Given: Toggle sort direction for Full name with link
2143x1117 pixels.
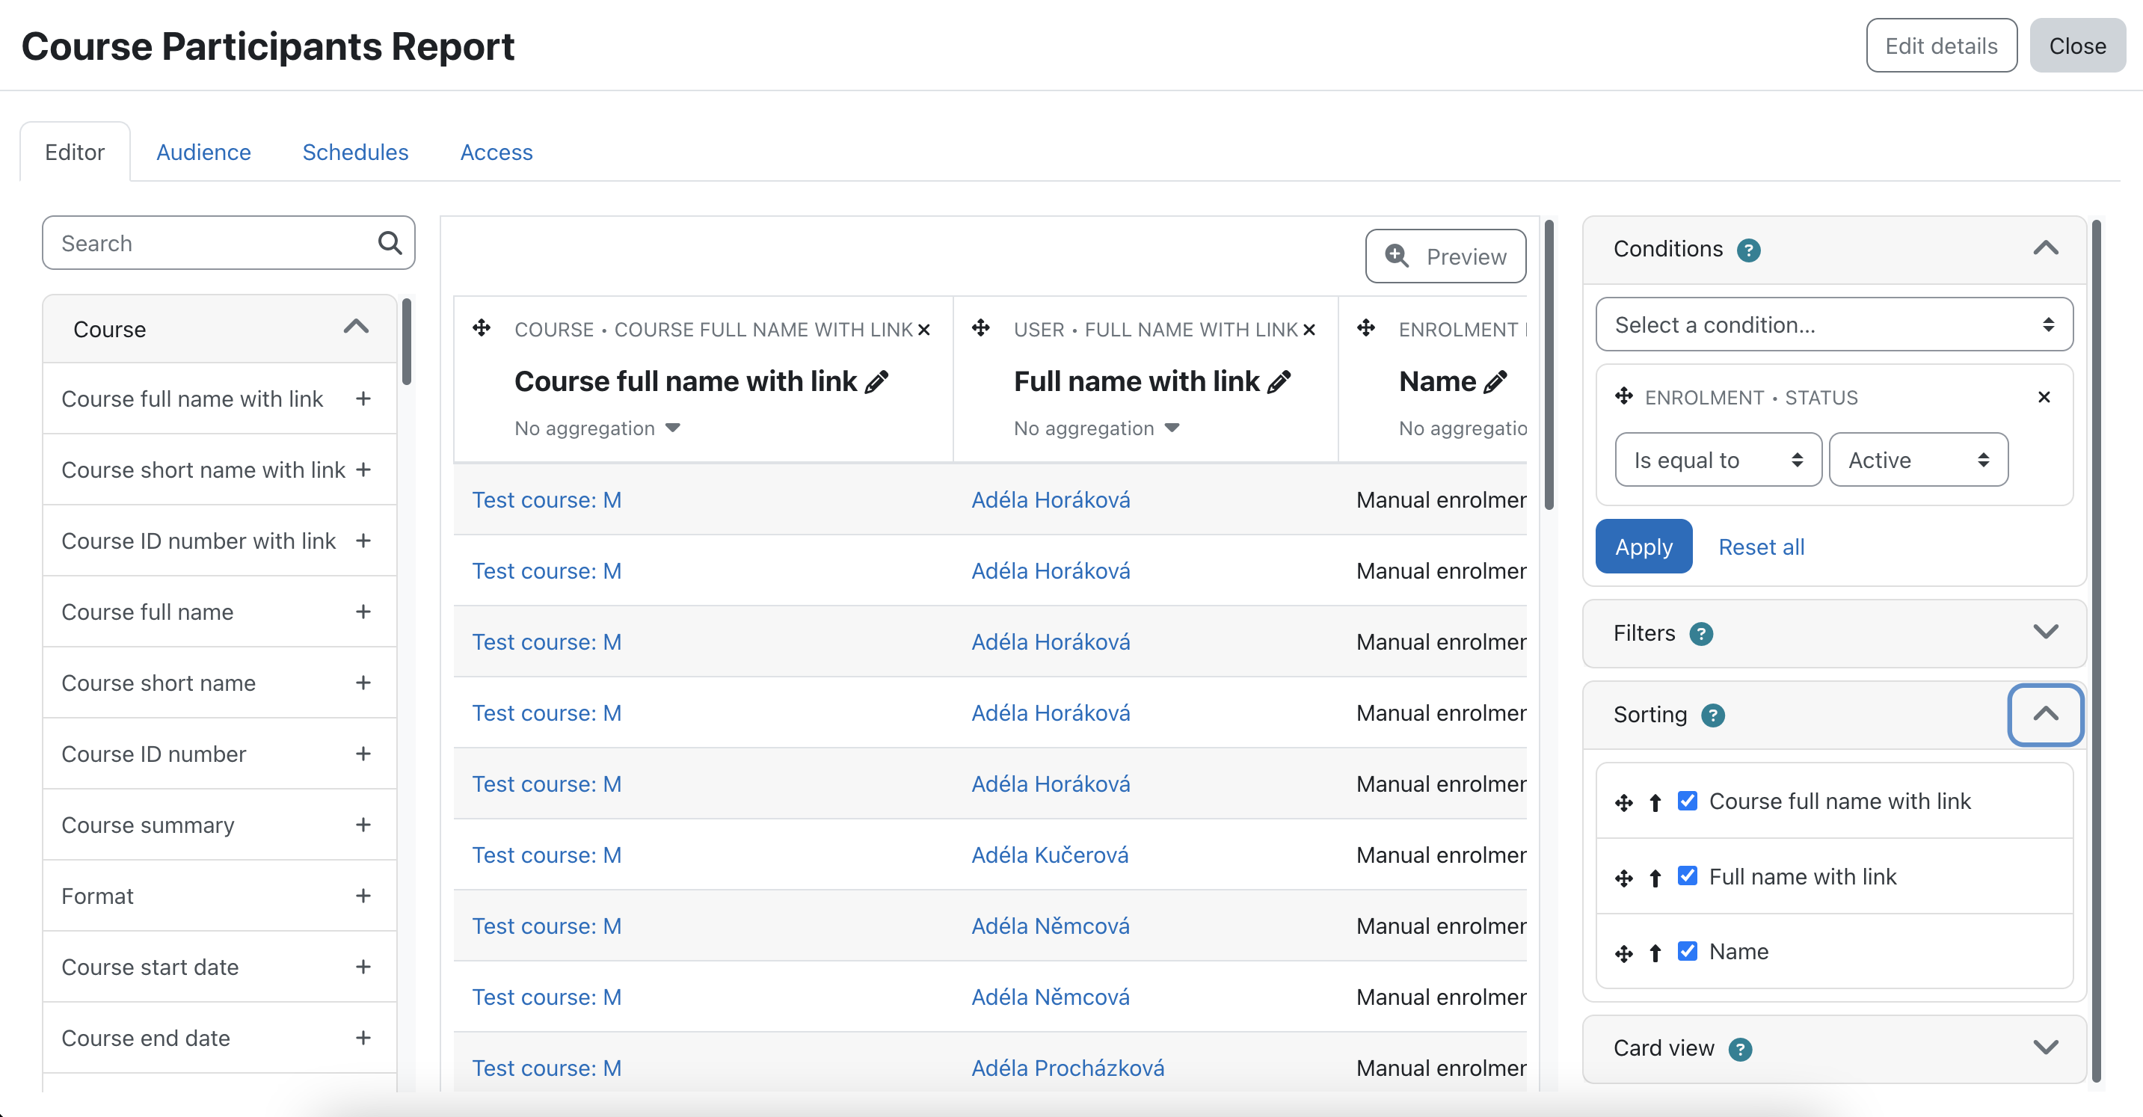Looking at the screenshot, I should tap(1655, 878).
